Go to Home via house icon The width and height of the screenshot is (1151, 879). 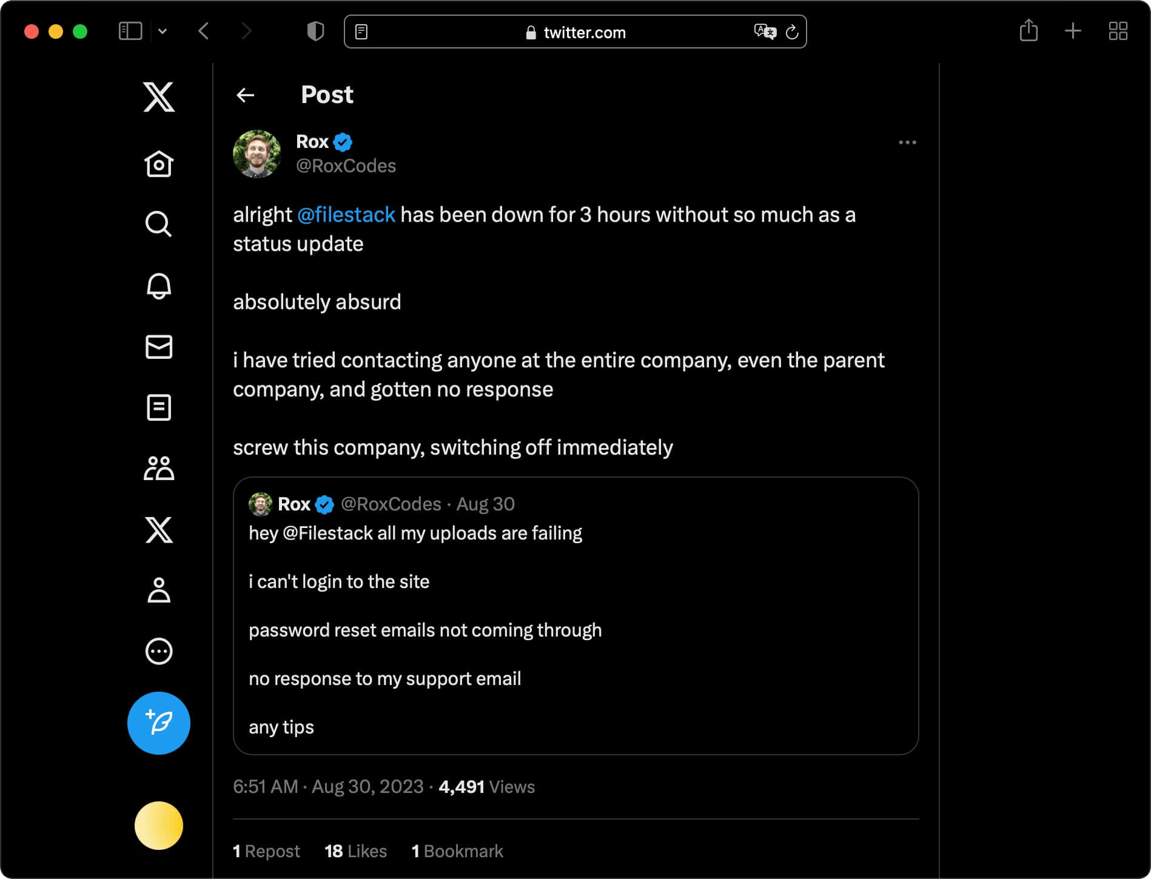click(x=159, y=164)
